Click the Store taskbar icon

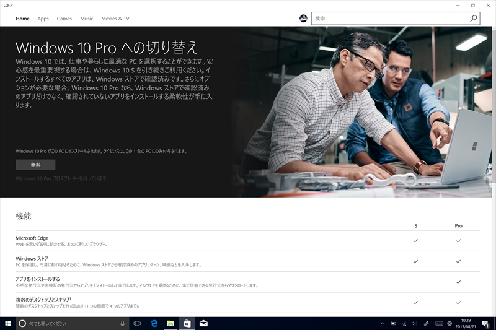click(x=187, y=323)
